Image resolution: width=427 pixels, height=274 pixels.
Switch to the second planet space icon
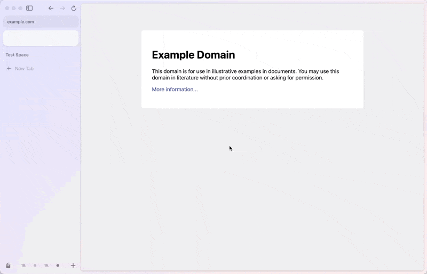[46, 265]
